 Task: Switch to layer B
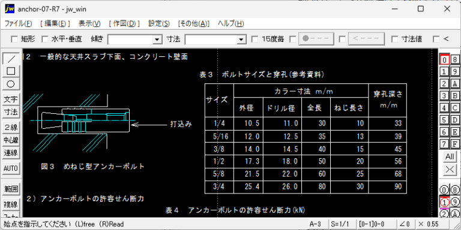point(455,96)
